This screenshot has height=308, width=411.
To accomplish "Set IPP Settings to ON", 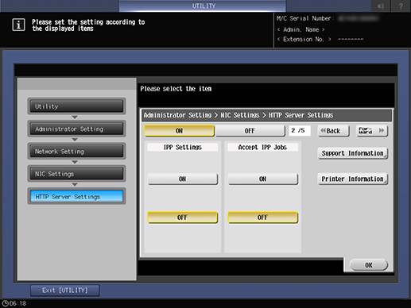I will click(x=183, y=179).
